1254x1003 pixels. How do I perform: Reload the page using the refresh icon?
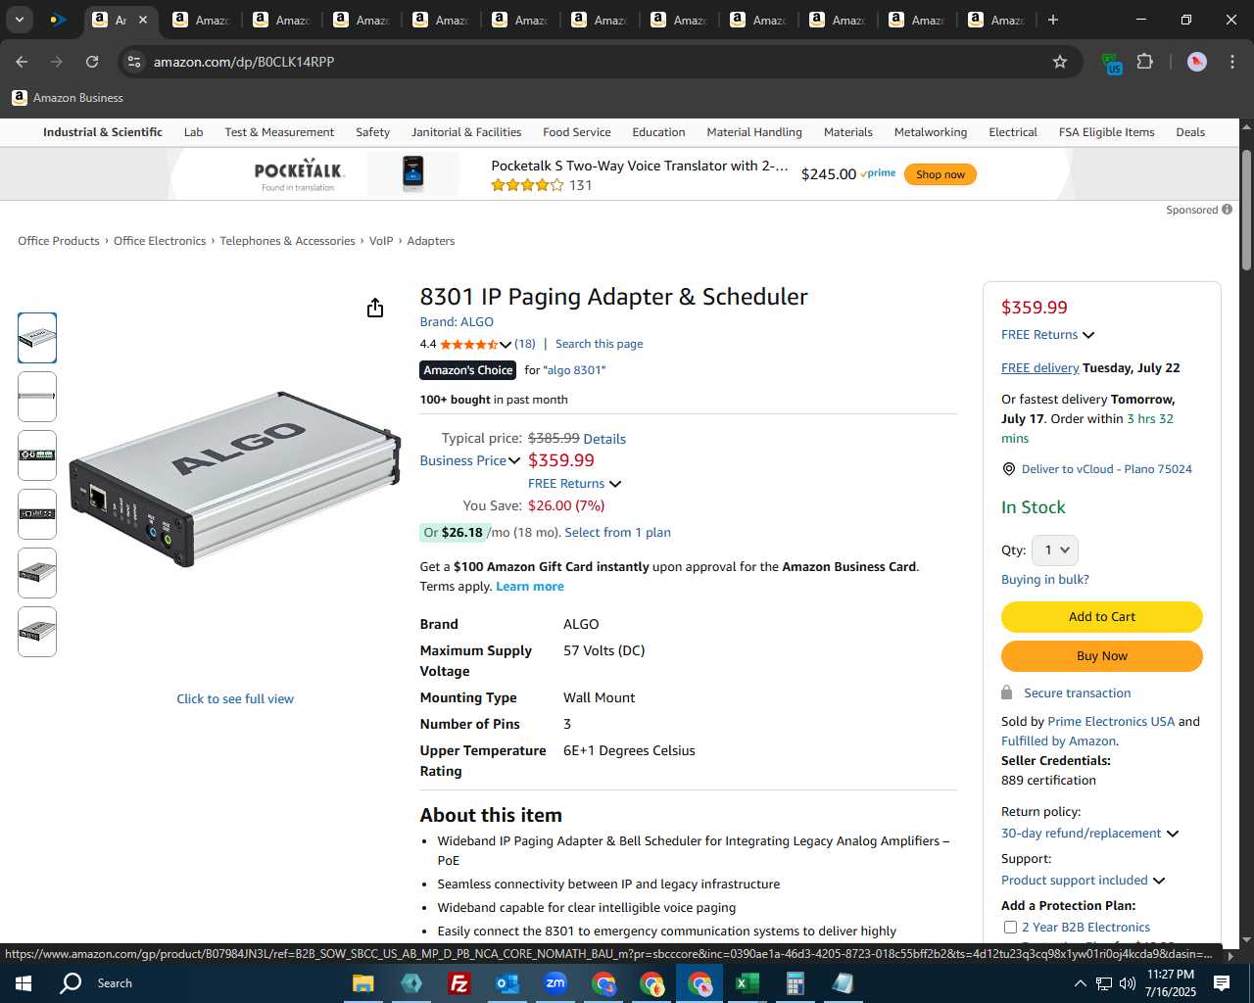point(92,62)
